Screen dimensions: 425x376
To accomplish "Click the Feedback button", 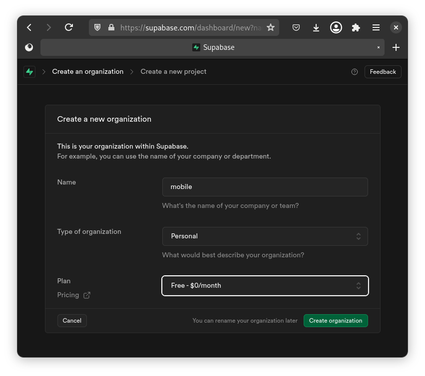I will click(383, 72).
